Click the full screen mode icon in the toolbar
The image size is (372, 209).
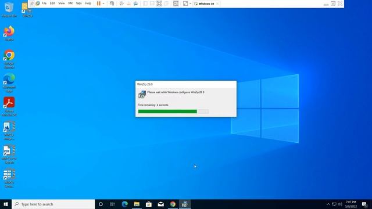pos(159,3)
